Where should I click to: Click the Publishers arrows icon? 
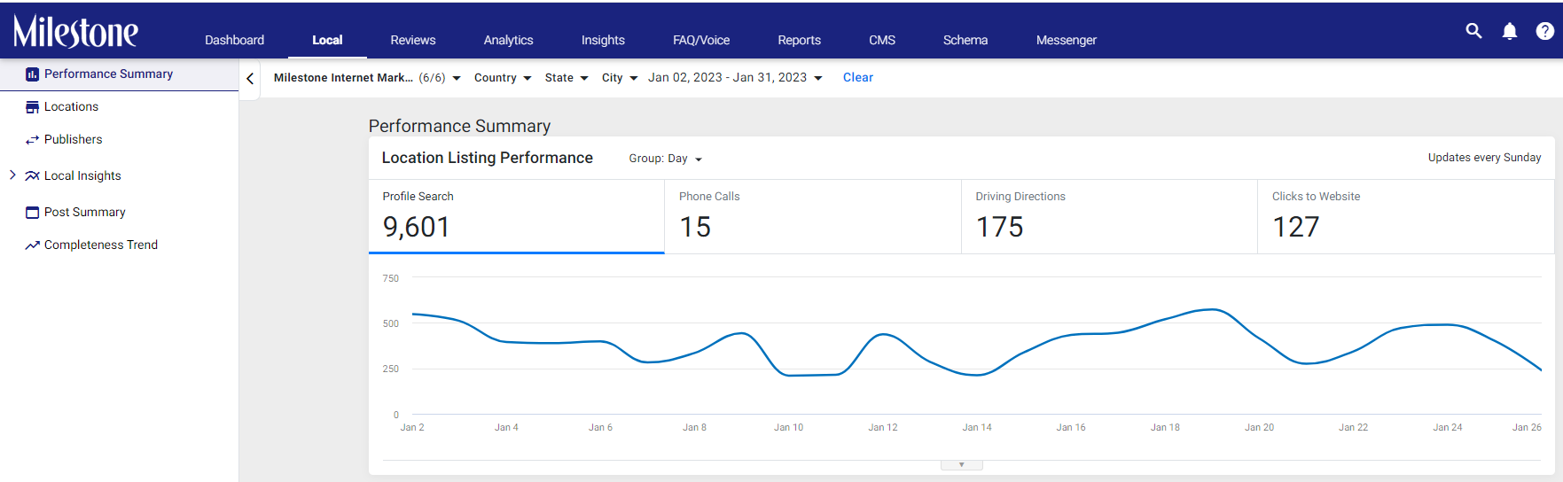pos(33,140)
